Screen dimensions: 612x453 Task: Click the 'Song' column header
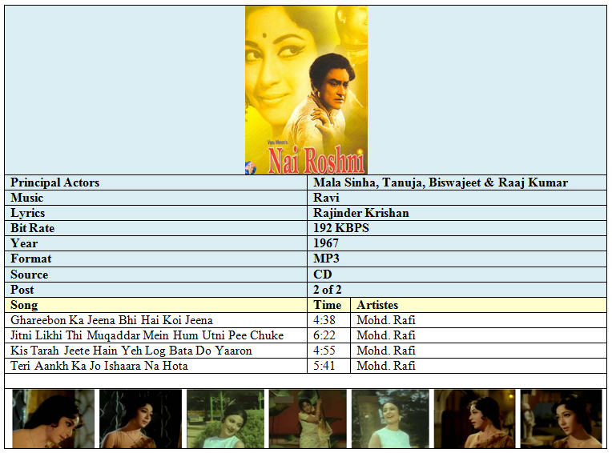(156, 305)
